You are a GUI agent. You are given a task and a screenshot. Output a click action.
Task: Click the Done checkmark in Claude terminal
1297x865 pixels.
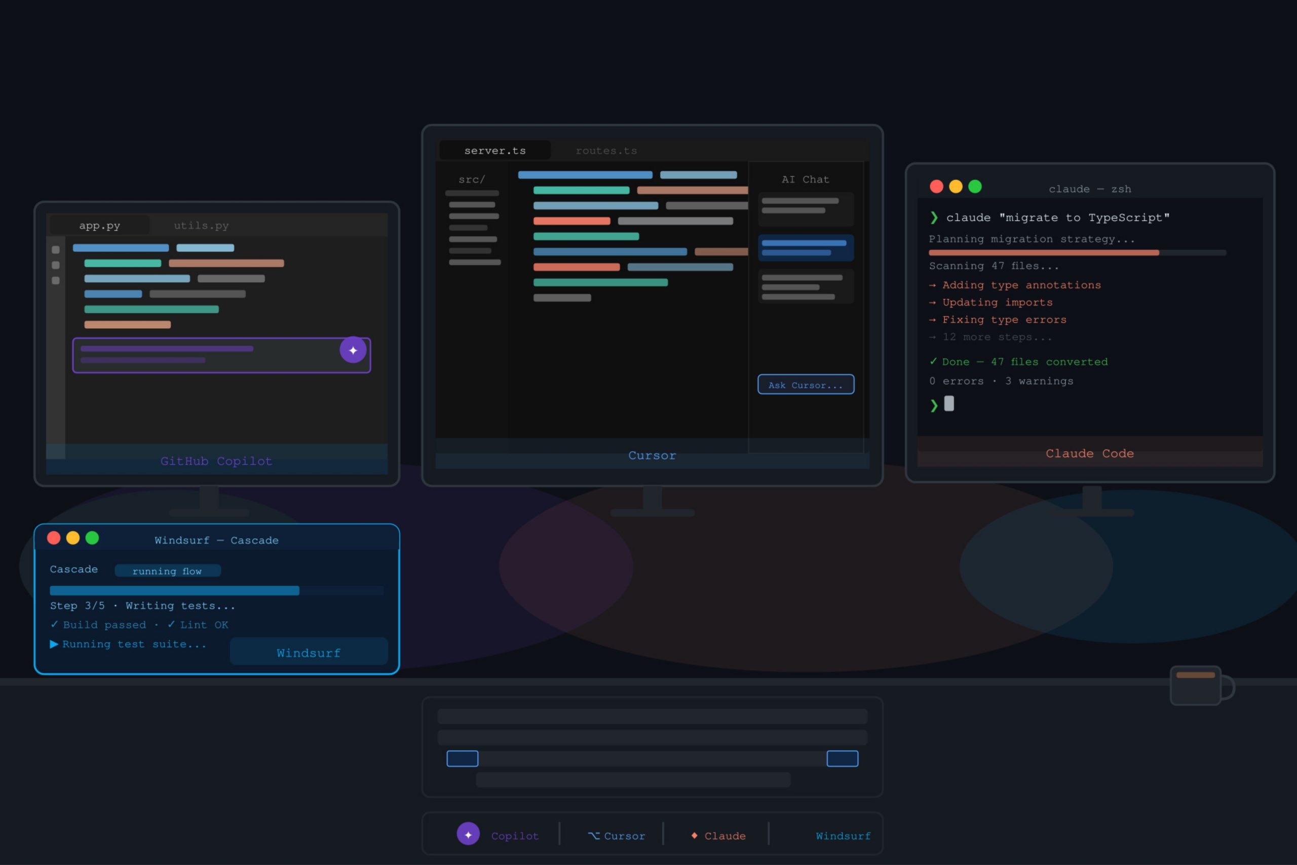(933, 361)
